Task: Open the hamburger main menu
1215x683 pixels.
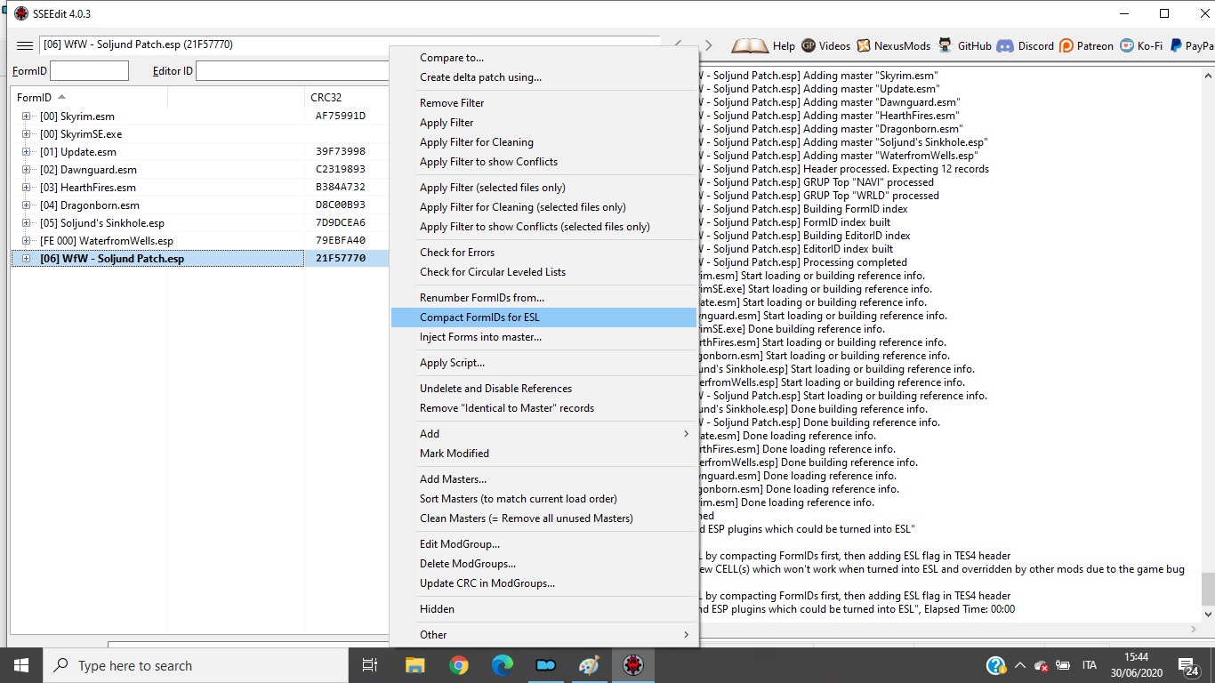Action: [25, 45]
